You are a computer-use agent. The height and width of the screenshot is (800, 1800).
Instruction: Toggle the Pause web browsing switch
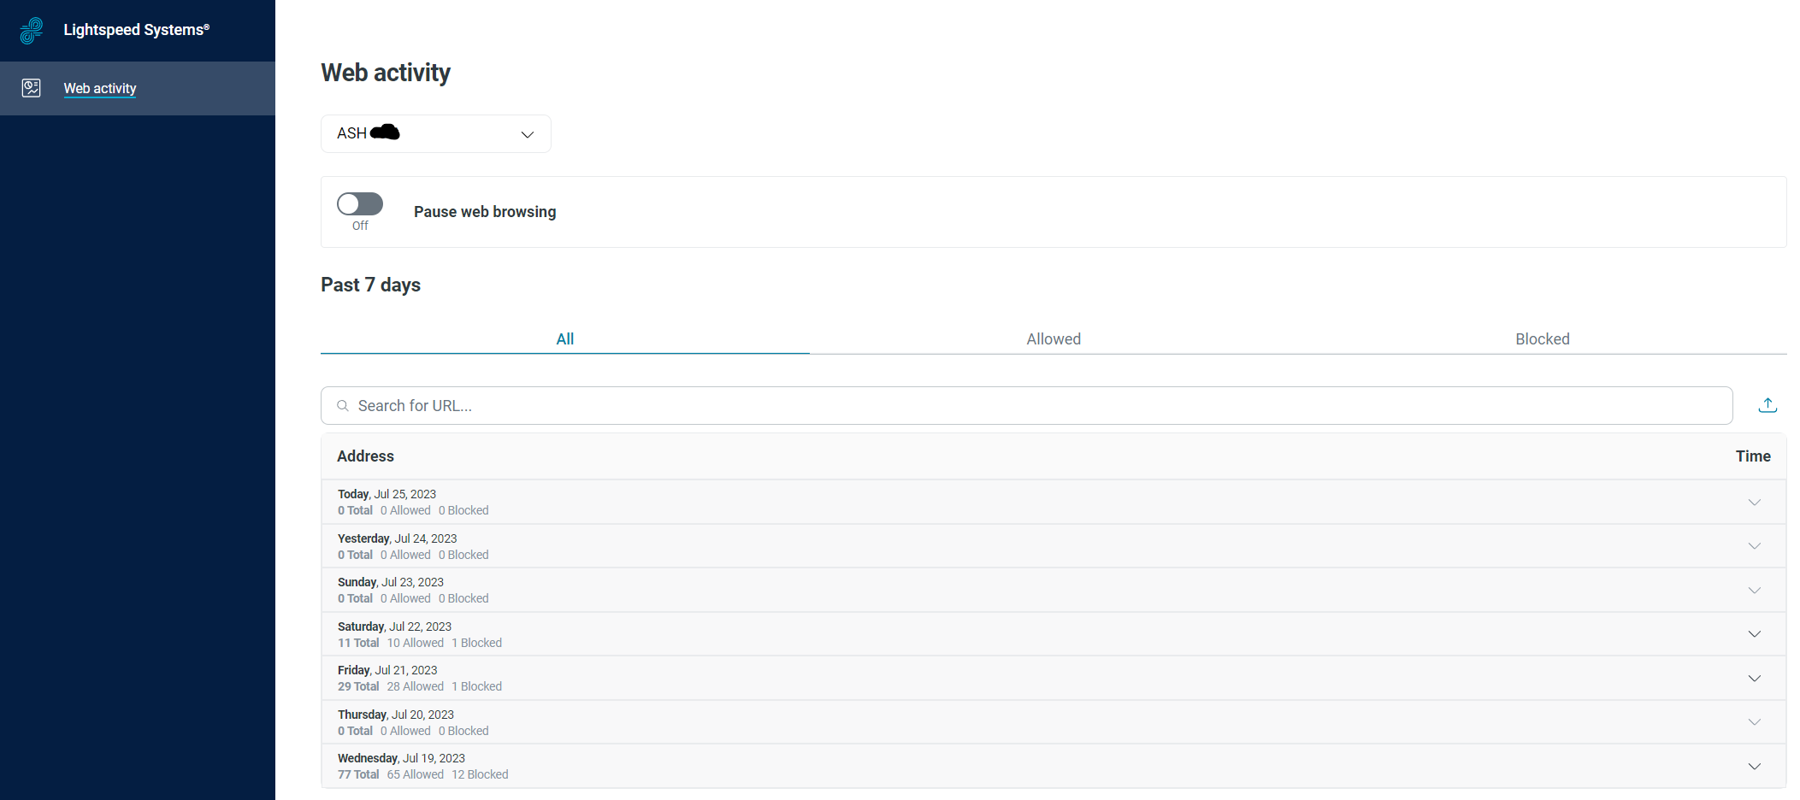(360, 204)
